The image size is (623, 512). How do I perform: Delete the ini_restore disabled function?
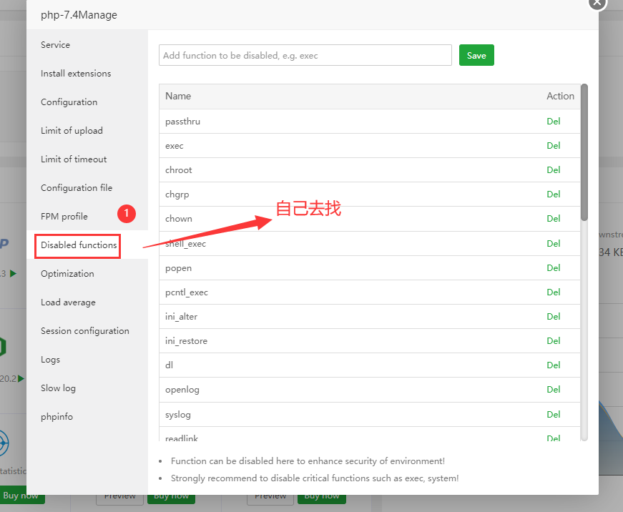click(554, 340)
